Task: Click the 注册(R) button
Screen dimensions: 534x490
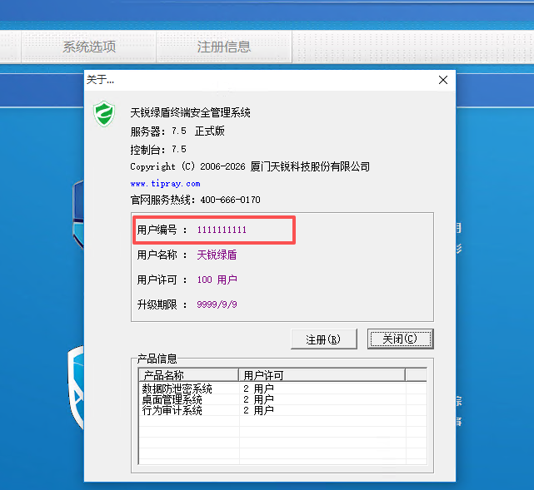Action: tap(324, 339)
